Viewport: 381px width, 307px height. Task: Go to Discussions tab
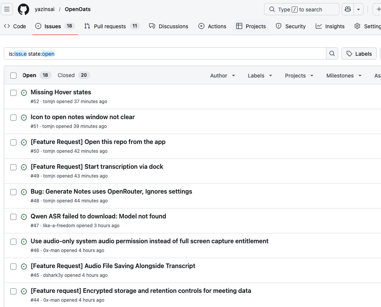coord(169,26)
